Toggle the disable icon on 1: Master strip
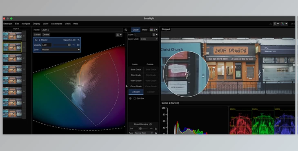The width and height of the screenshot is (298, 151). 36,40
